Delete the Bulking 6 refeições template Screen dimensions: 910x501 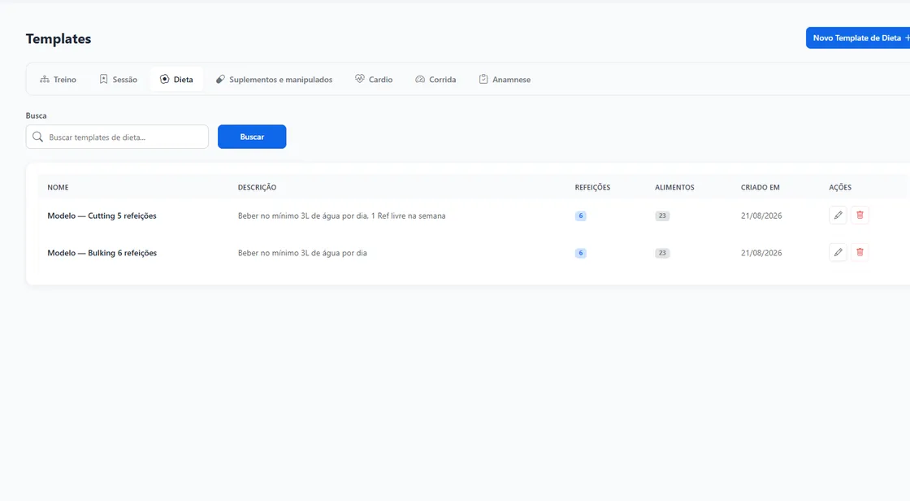click(860, 252)
